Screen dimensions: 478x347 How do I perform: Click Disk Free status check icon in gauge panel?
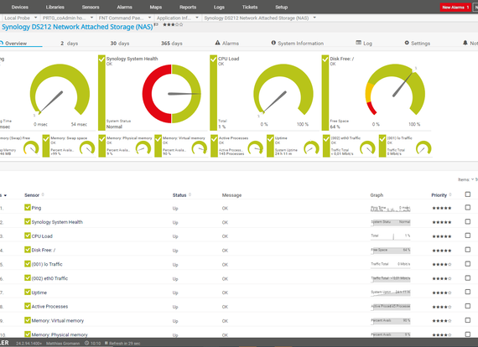325,59
